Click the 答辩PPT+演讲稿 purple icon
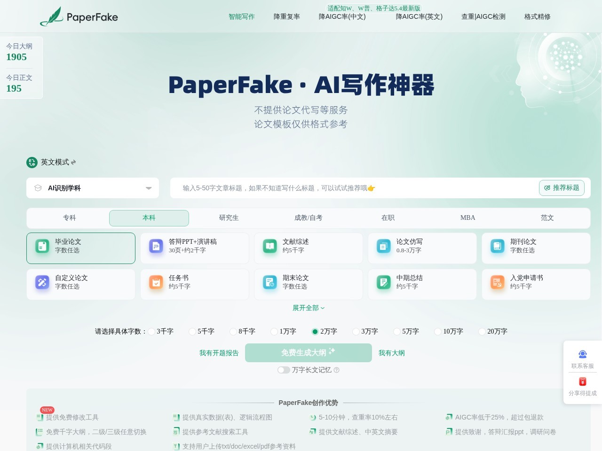This screenshot has height=451, width=602. (156, 246)
